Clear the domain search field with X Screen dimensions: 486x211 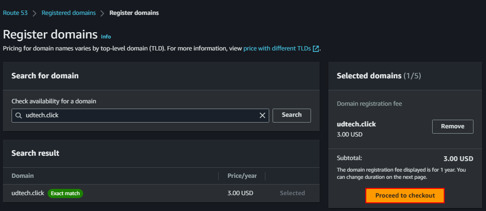(x=262, y=115)
